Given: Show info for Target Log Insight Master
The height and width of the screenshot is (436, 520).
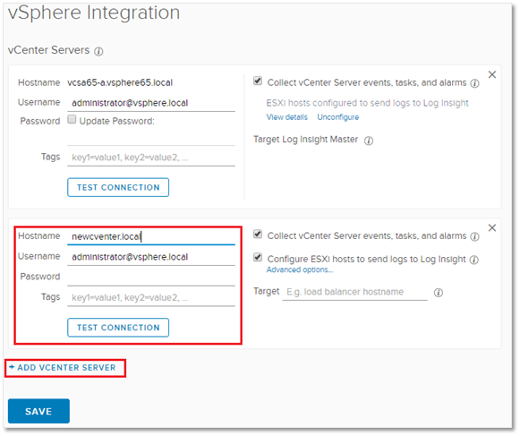Looking at the screenshot, I should pyautogui.click(x=369, y=141).
